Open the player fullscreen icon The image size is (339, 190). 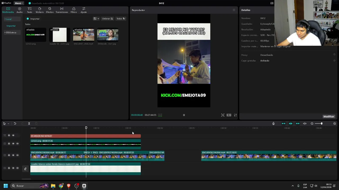235,115
